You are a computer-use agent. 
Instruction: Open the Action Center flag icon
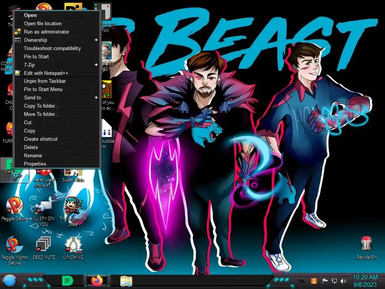pyautogui.click(x=324, y=281)
